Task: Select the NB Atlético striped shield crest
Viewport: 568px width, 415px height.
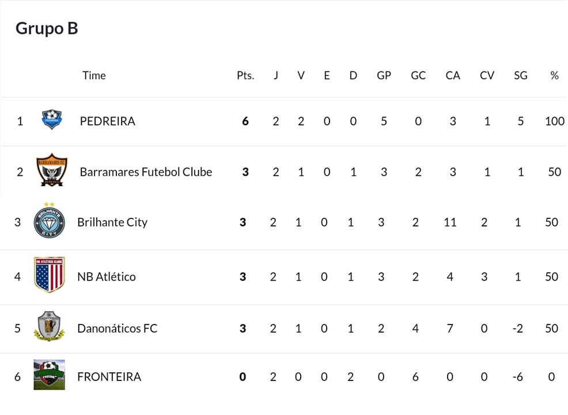Action: (x=50, y=274)
